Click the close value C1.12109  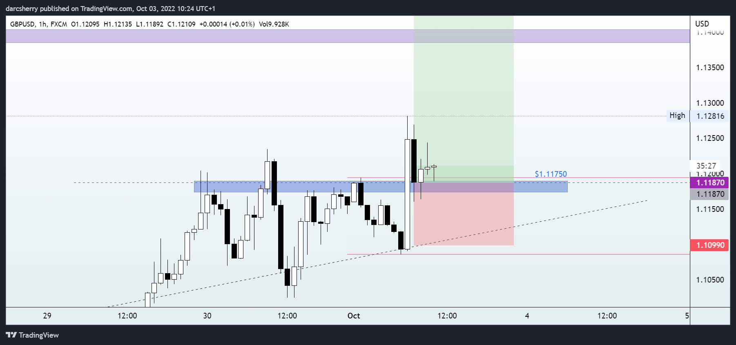(181, 24)
